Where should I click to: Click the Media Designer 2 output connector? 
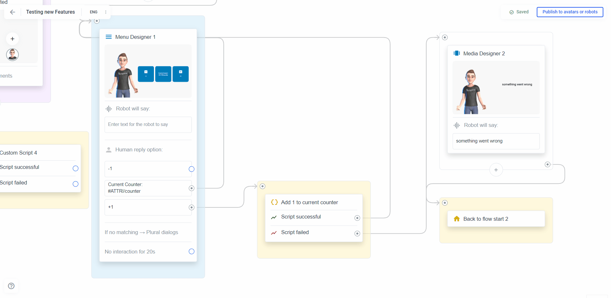548,164
